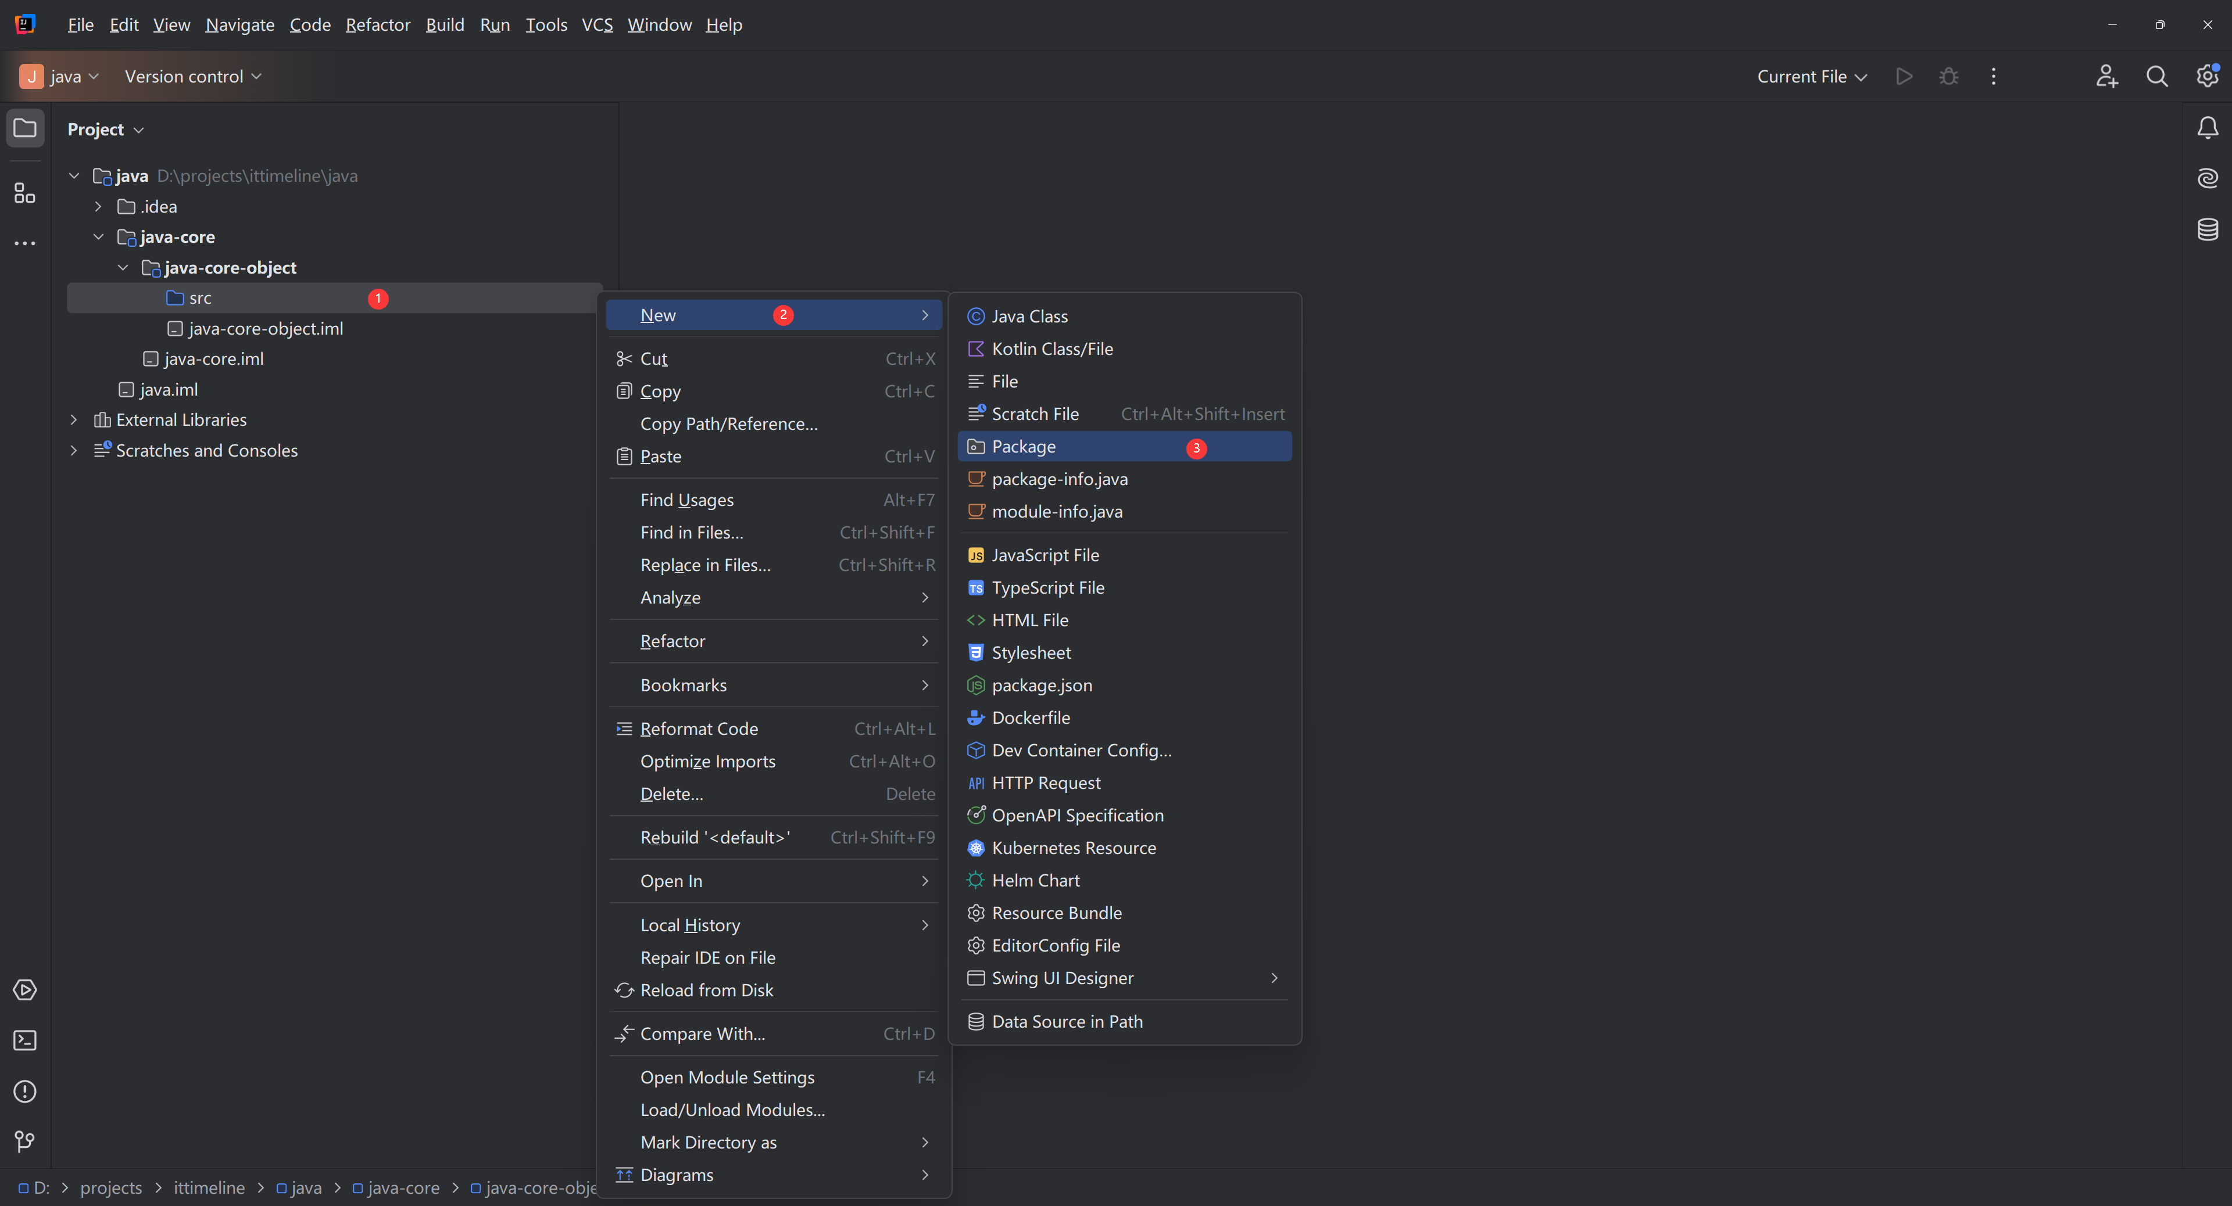Open the AI Assistant spiral icon
Screen dimensions: 2232x1206
coord(2207,178)
